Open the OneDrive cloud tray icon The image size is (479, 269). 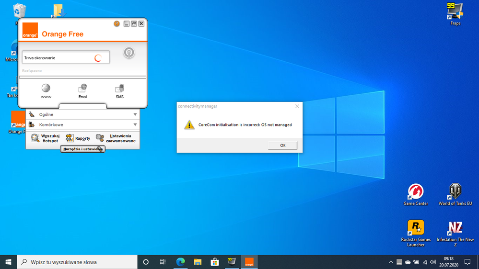click(x=408, y=262)
